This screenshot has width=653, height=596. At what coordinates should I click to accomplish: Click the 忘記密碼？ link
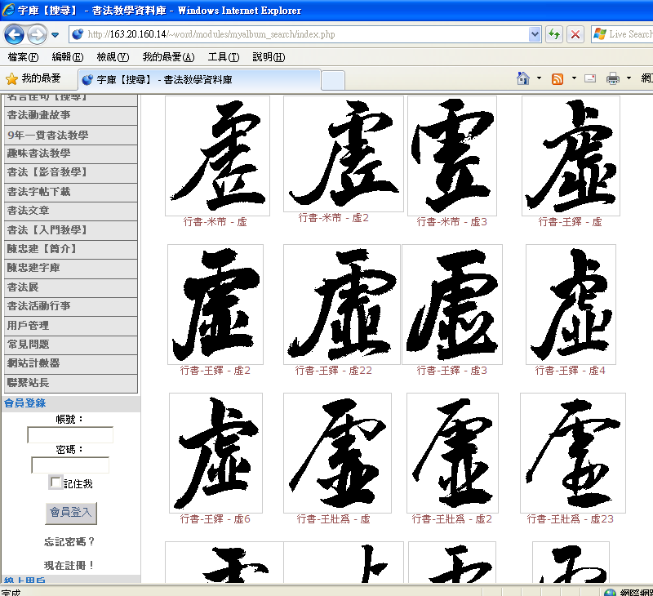point(70,541)
